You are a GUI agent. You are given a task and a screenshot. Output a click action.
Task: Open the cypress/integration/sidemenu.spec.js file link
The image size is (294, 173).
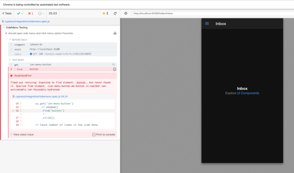27,21
